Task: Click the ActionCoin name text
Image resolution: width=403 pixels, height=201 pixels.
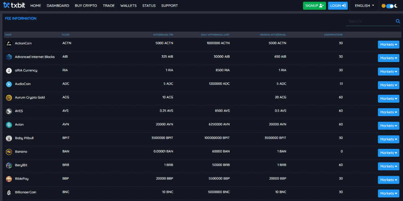Action: click(23, 43)
